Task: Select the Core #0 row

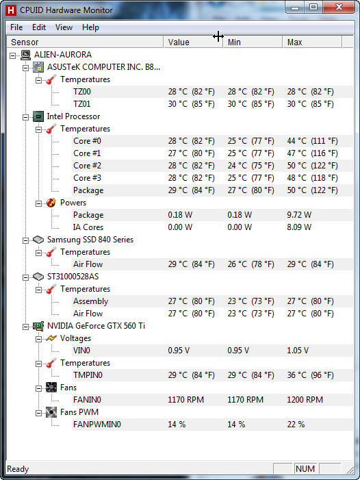Action: pos(212,141)
